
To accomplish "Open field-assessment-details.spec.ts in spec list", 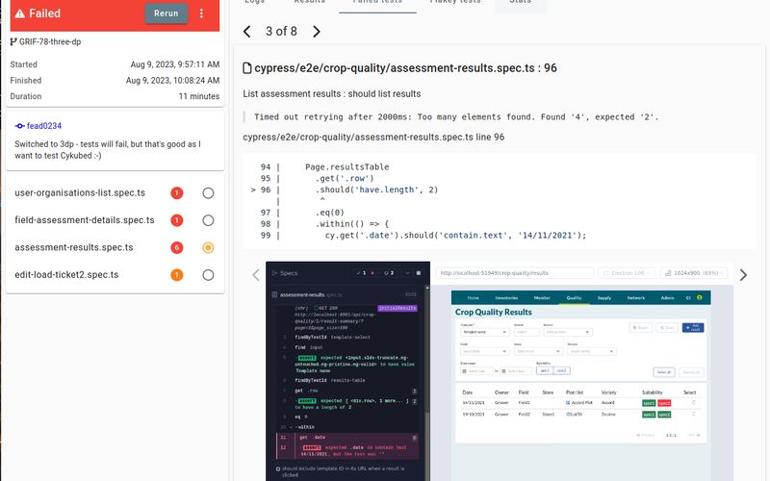I will (85, 220).
